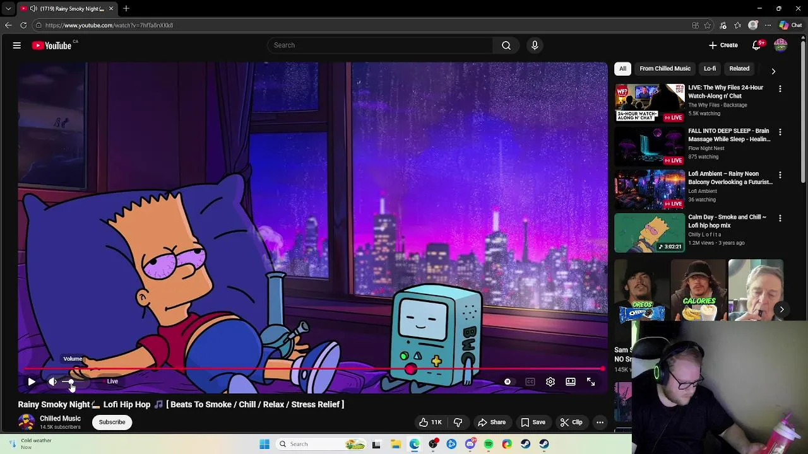Screen dimensions: 808x454
Task: Open Discord from the taskbar
Action: [x=470, y=444]
